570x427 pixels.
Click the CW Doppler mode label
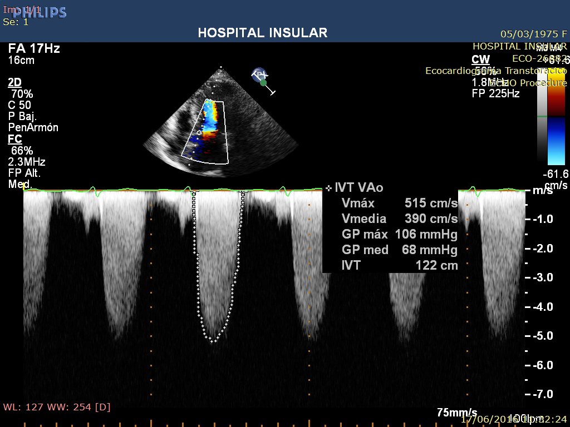(480, 59)
